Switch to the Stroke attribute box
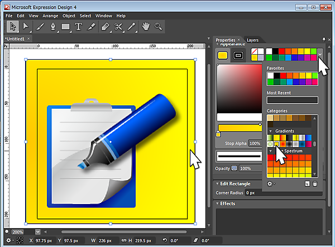335x247 pixels. click(238, 55)
